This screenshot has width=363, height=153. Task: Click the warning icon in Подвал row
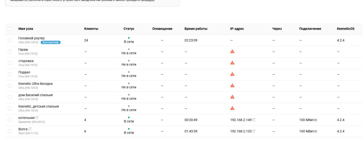click(232, 74)
